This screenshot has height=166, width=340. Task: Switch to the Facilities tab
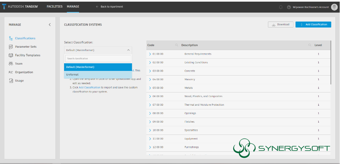[54, 7]
